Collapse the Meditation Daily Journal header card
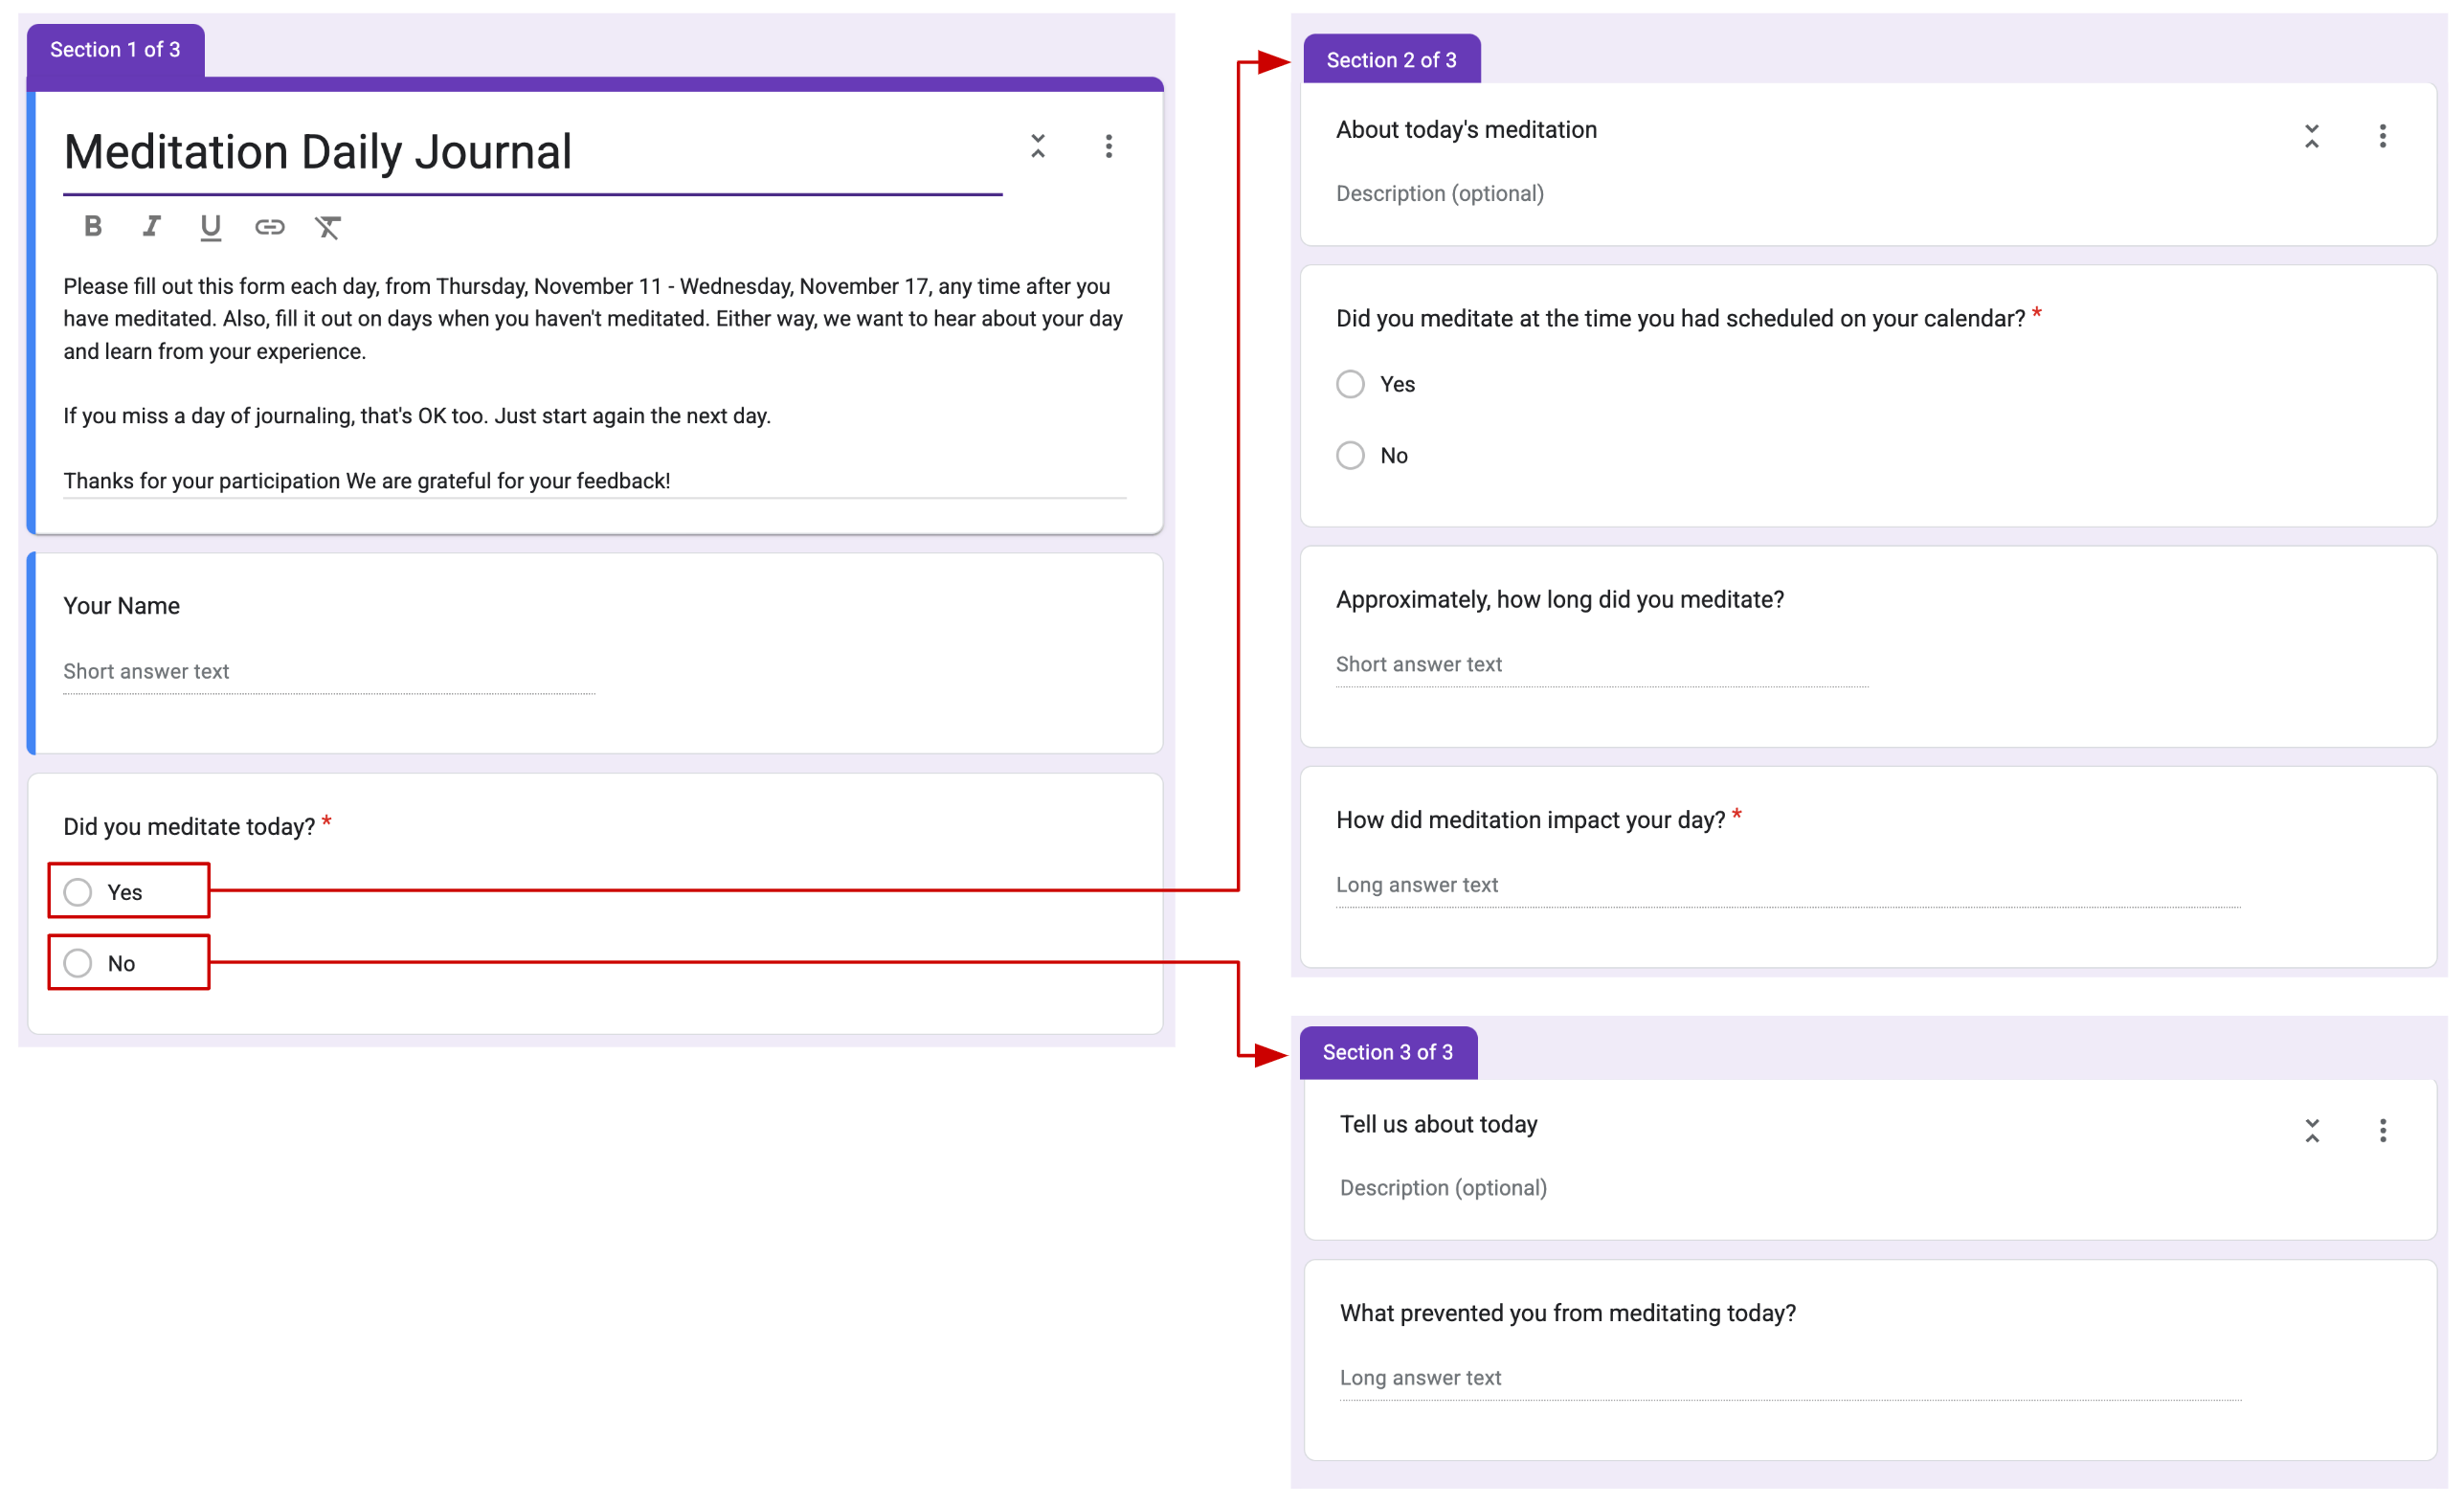Image resolution: width=2464 pixels, height=1505 pixels. [1038, 146]
